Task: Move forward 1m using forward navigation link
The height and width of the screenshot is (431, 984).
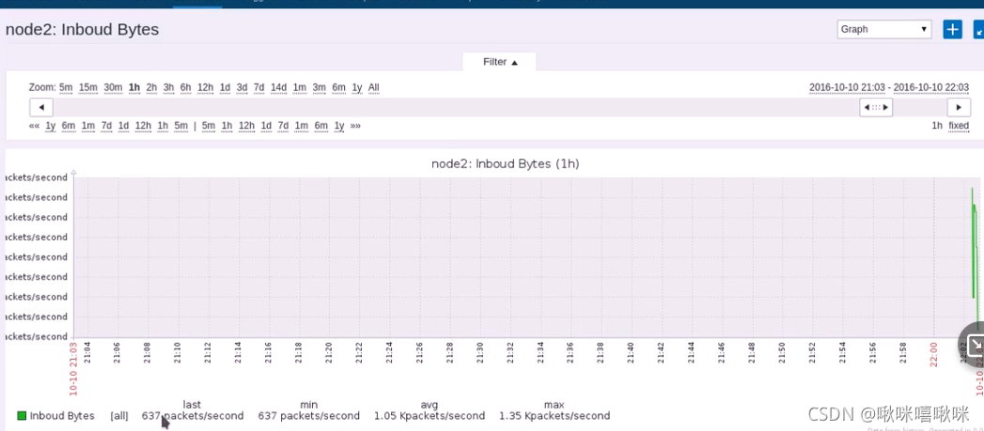Action: [x=302, y=126]
